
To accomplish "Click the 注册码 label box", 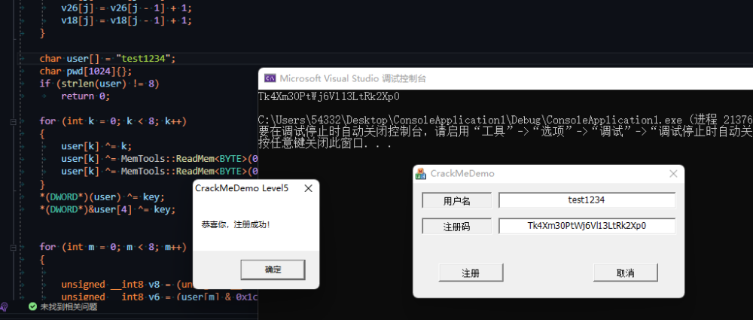I will pyautogui.click(x=456, y=226).
